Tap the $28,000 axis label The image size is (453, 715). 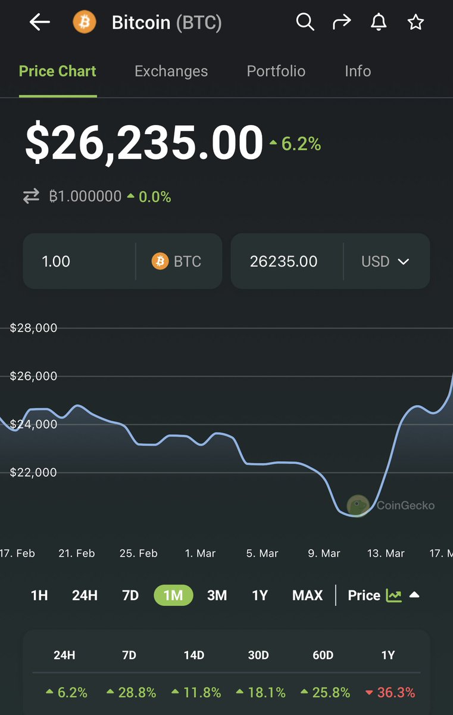pos(33,328)
